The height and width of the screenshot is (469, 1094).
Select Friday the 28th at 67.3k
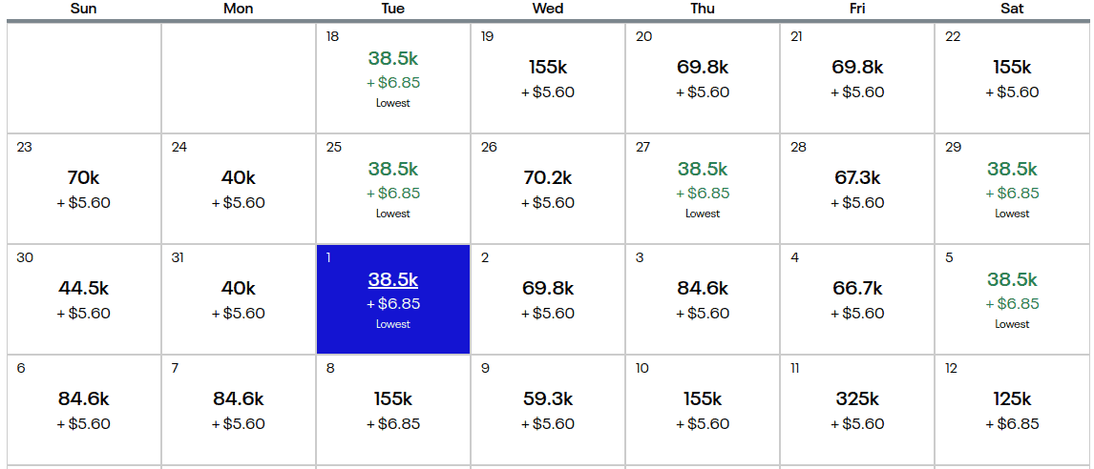point(857,189)
